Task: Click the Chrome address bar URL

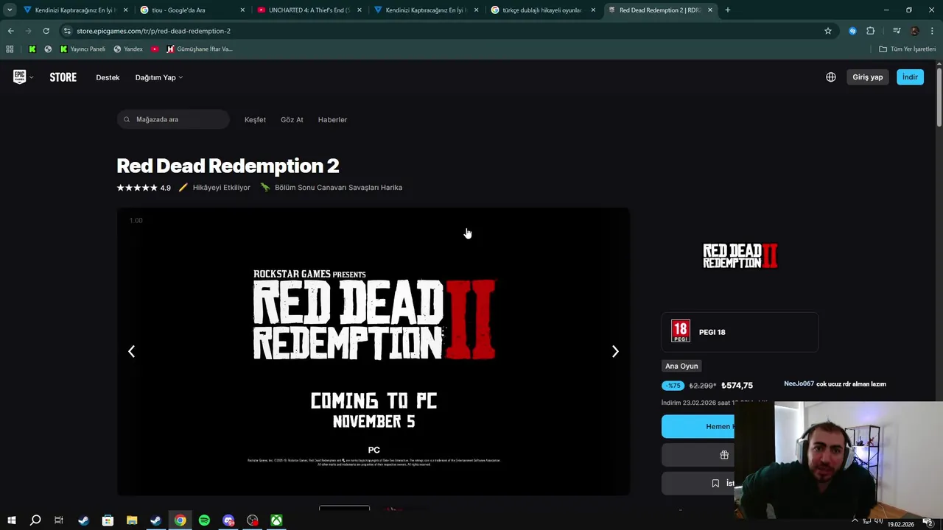Action: point(153,31)
